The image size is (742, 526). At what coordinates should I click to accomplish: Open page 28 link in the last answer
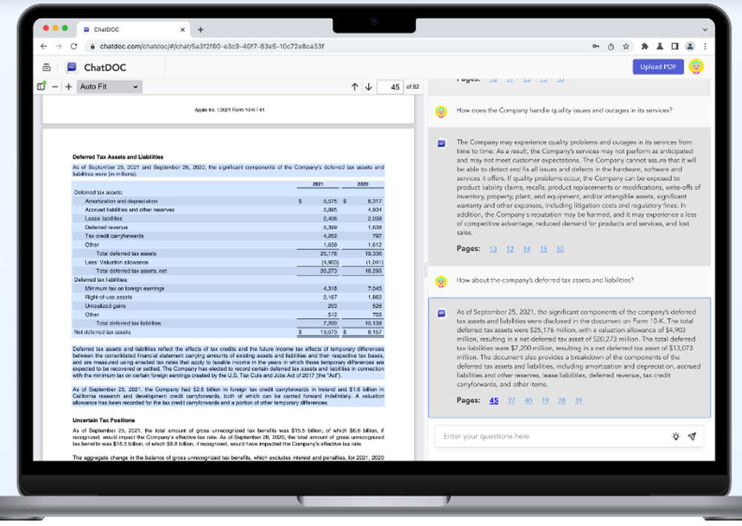pos(562,401)
